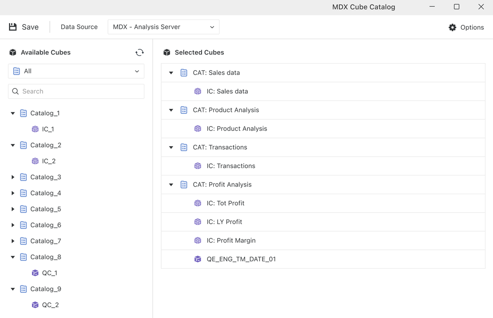Click the catalog icon for CAT: Transactions
This screenshot has height=318, width=493.
184,147
